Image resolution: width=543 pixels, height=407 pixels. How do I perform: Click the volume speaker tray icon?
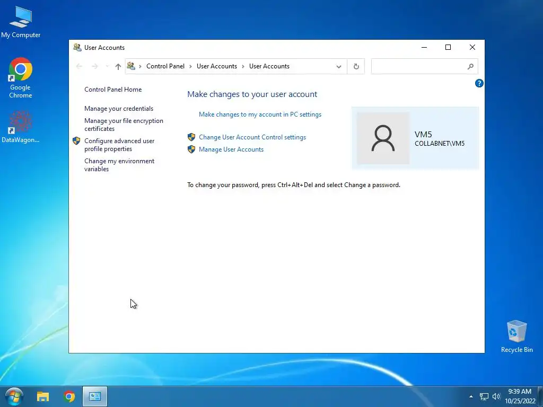click(x=496, y=396)
